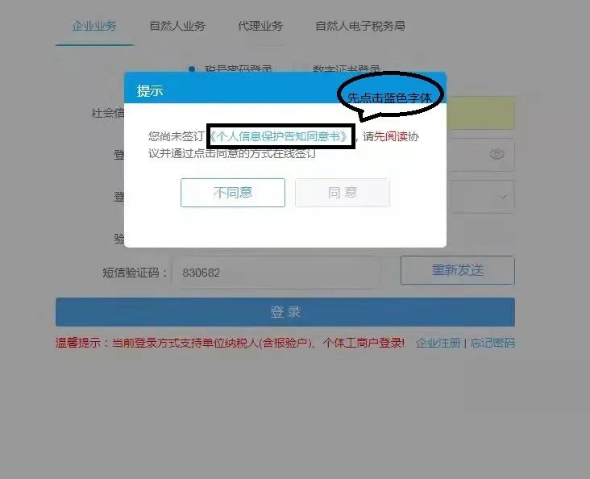Open the 个人信息保护告知同意书 link

(280, 136)
